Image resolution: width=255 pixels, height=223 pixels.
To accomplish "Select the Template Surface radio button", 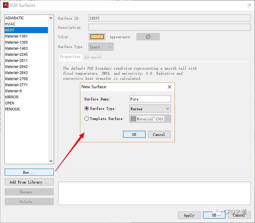I will pyautogui.click(x=87, y=119).
